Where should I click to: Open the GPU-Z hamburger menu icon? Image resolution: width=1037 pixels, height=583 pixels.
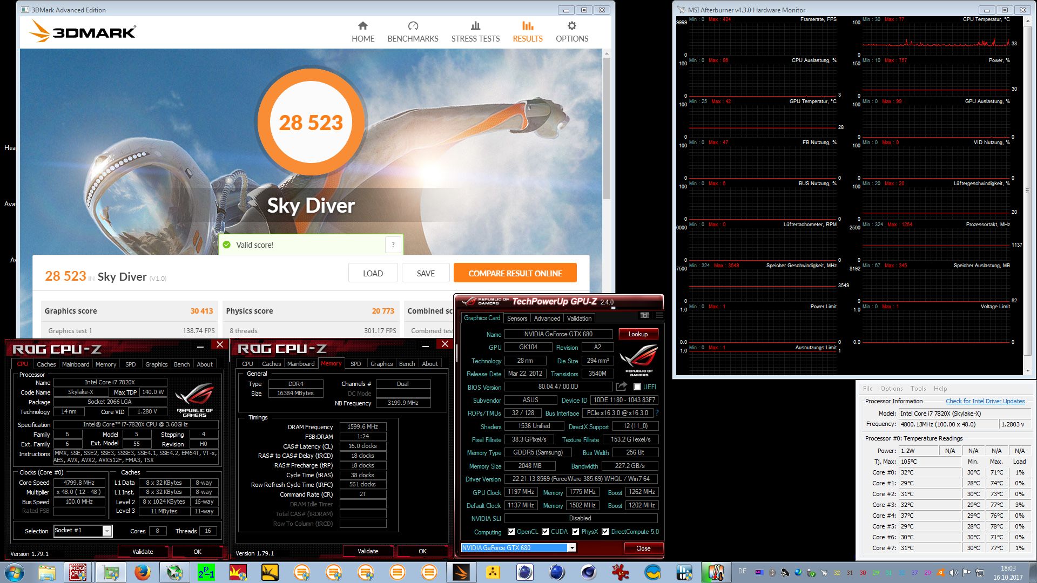coord(659,315)
